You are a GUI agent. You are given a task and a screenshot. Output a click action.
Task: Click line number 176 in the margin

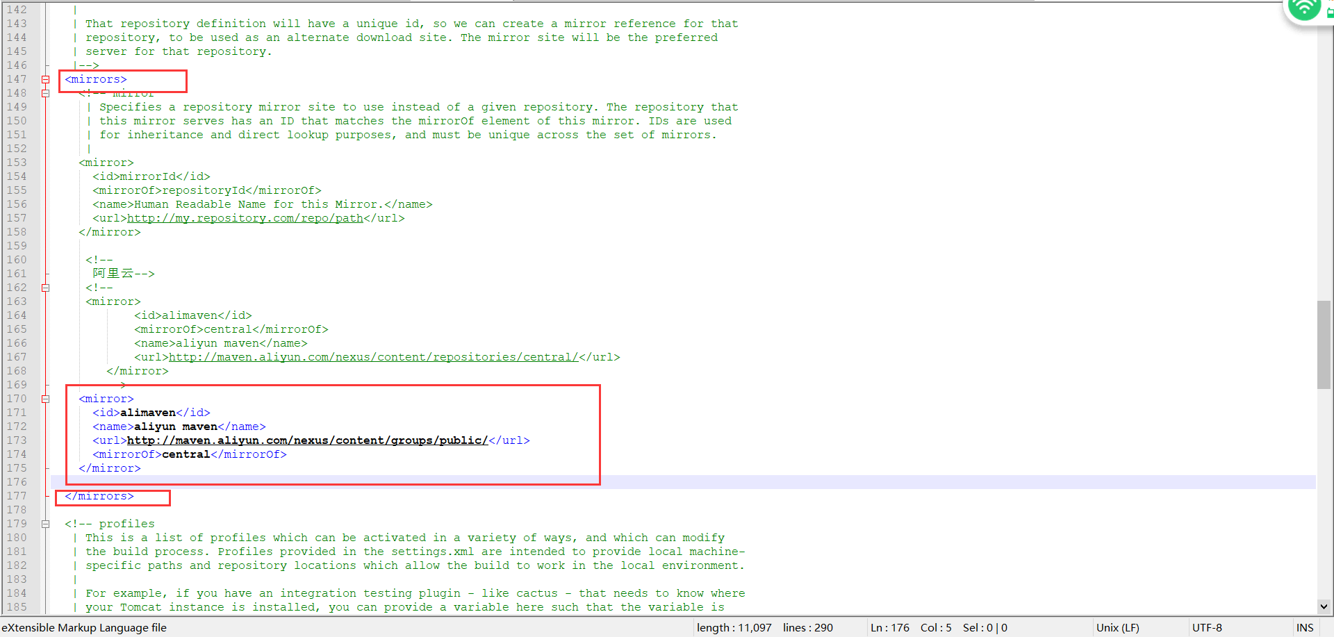point(17,482)
